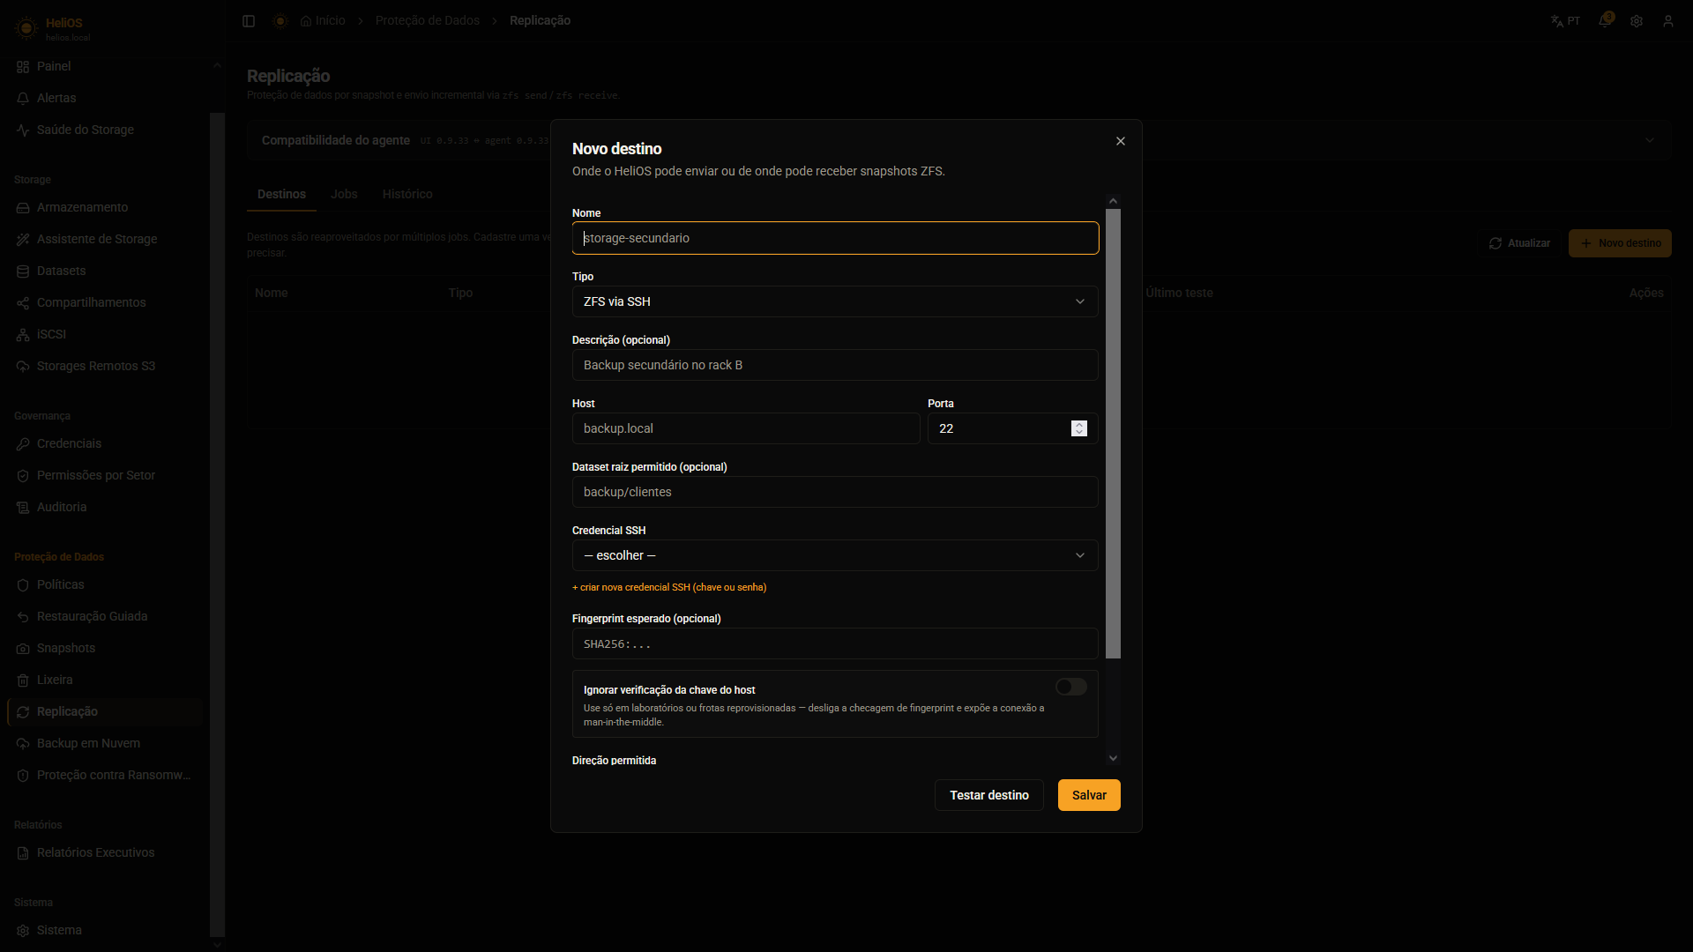
Task: Click the Políticas shield icon
Action: pos(23,584)
